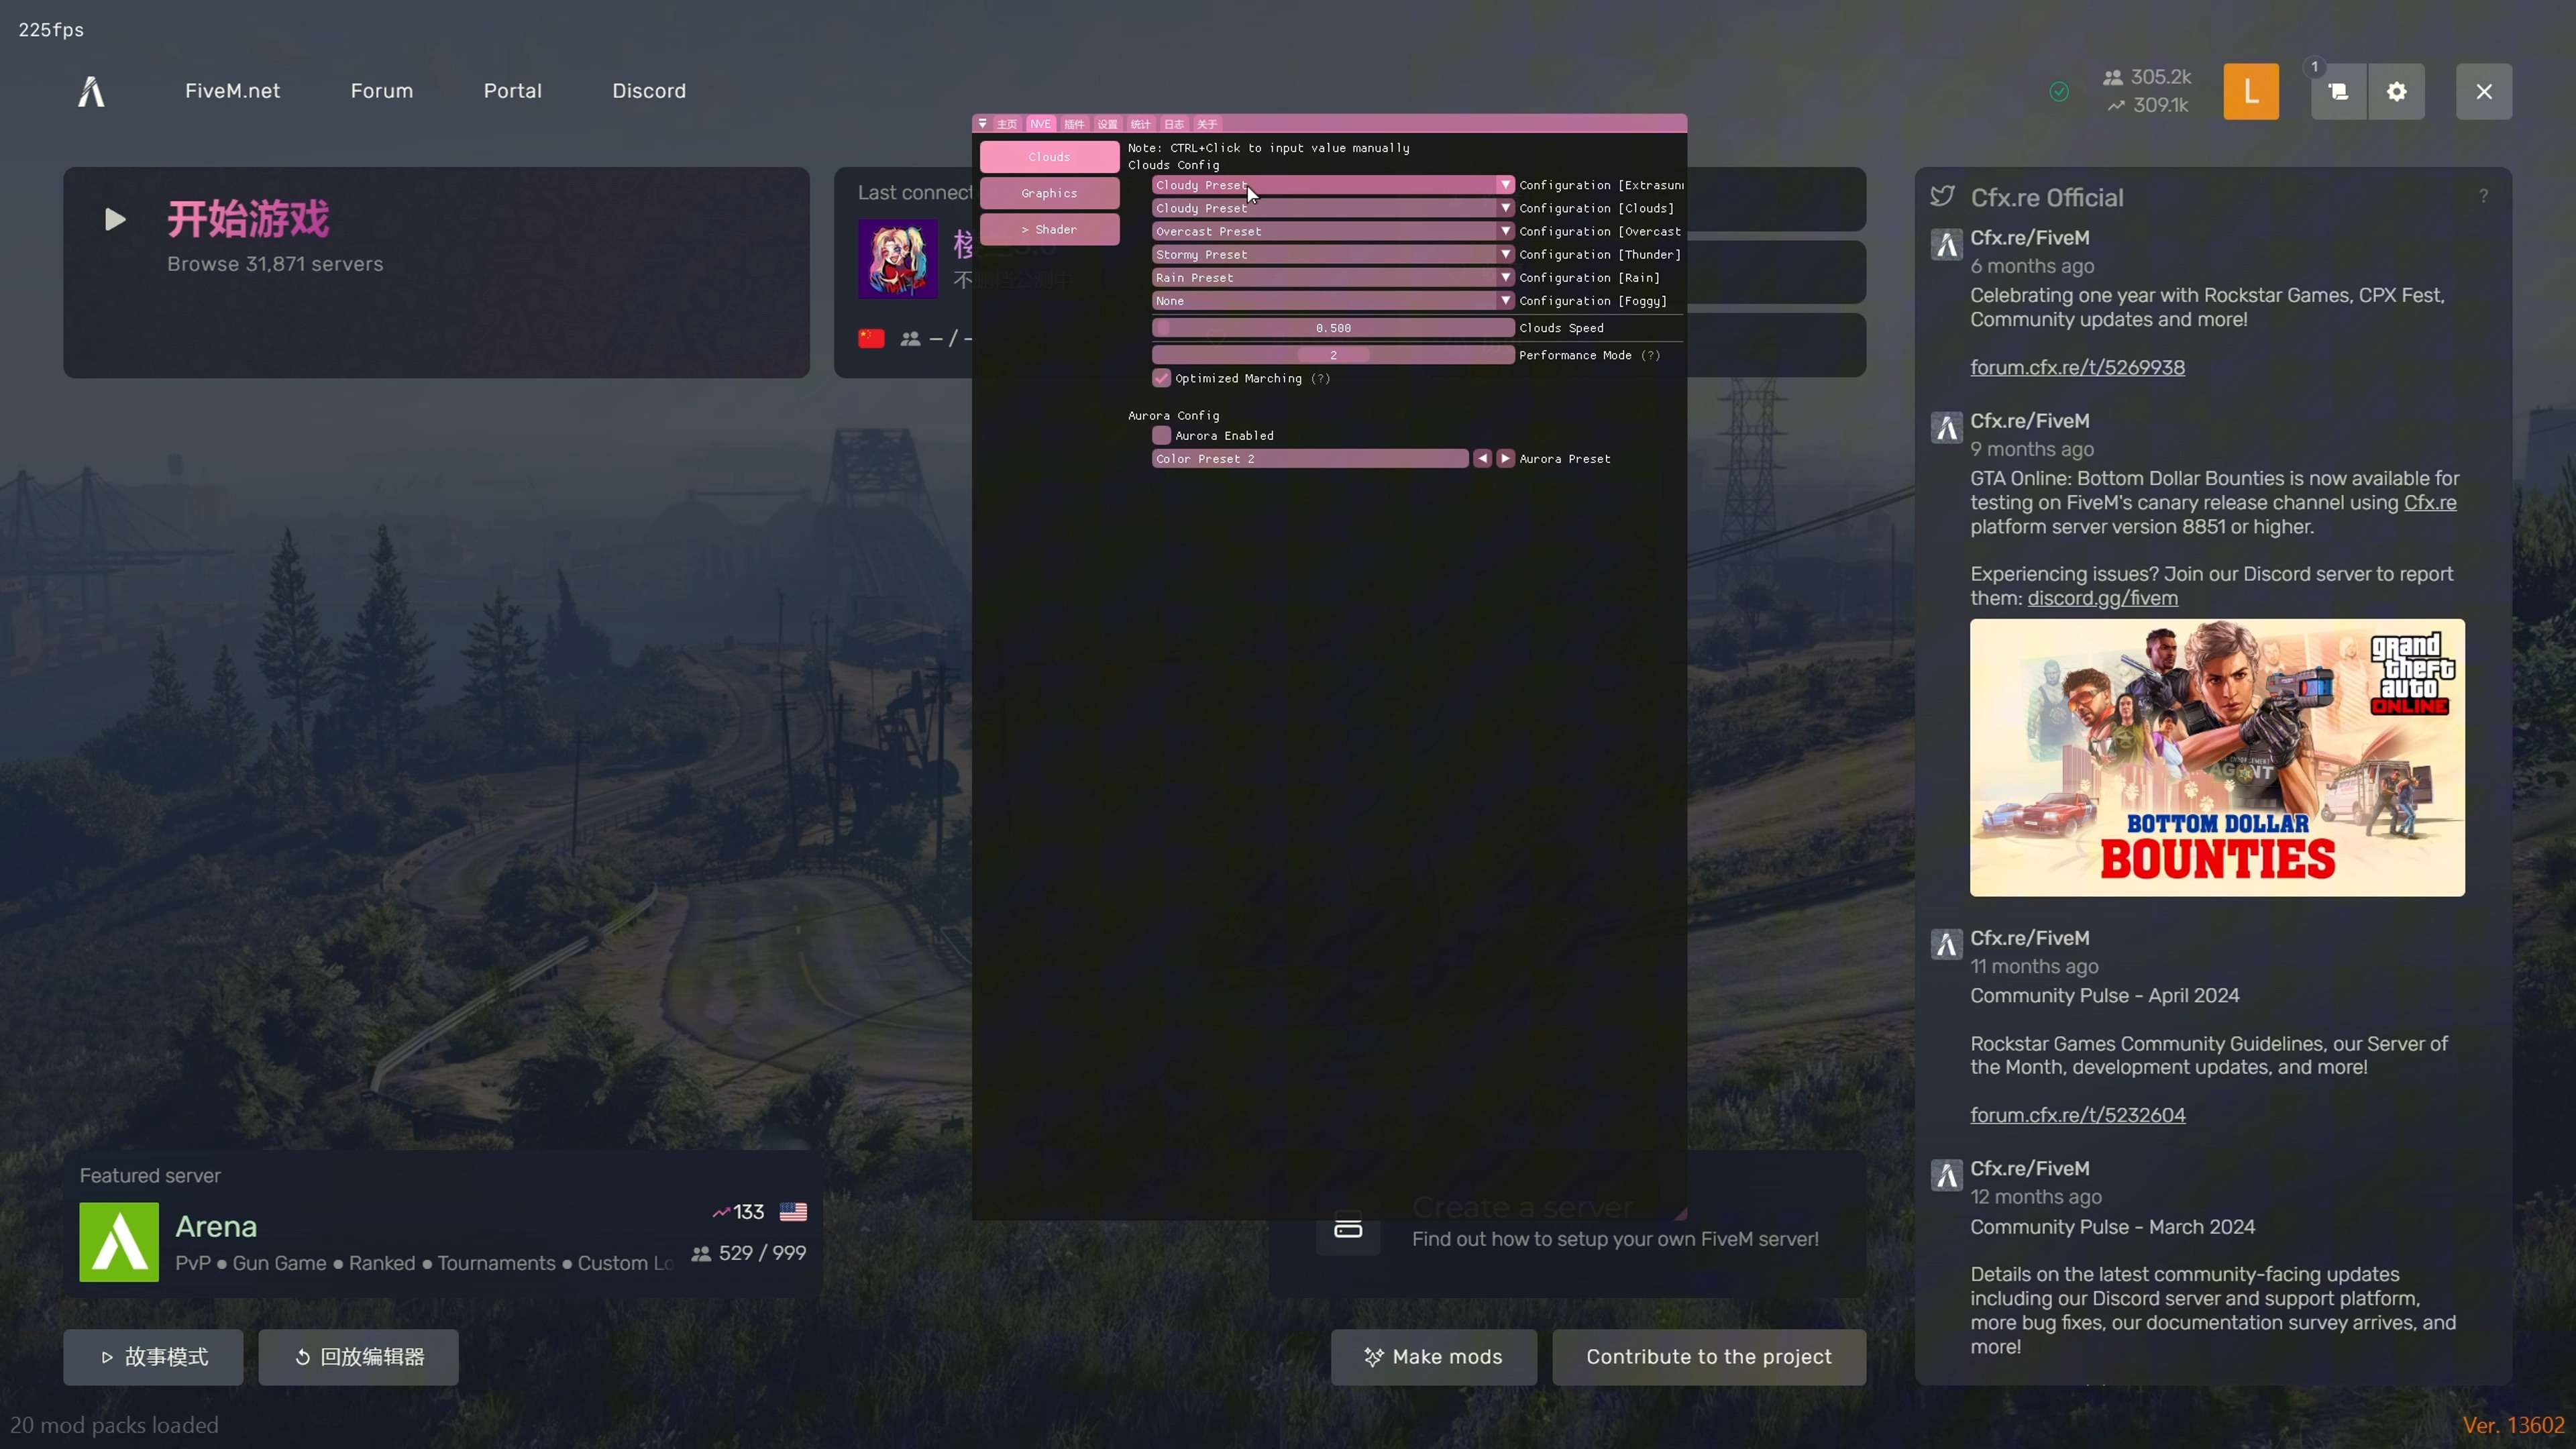Image resolution: width=2576 pixels, height=1449 pixels.
Task: Click the Cfx.re Official feed bird icon
Action: click(1942, 197)
